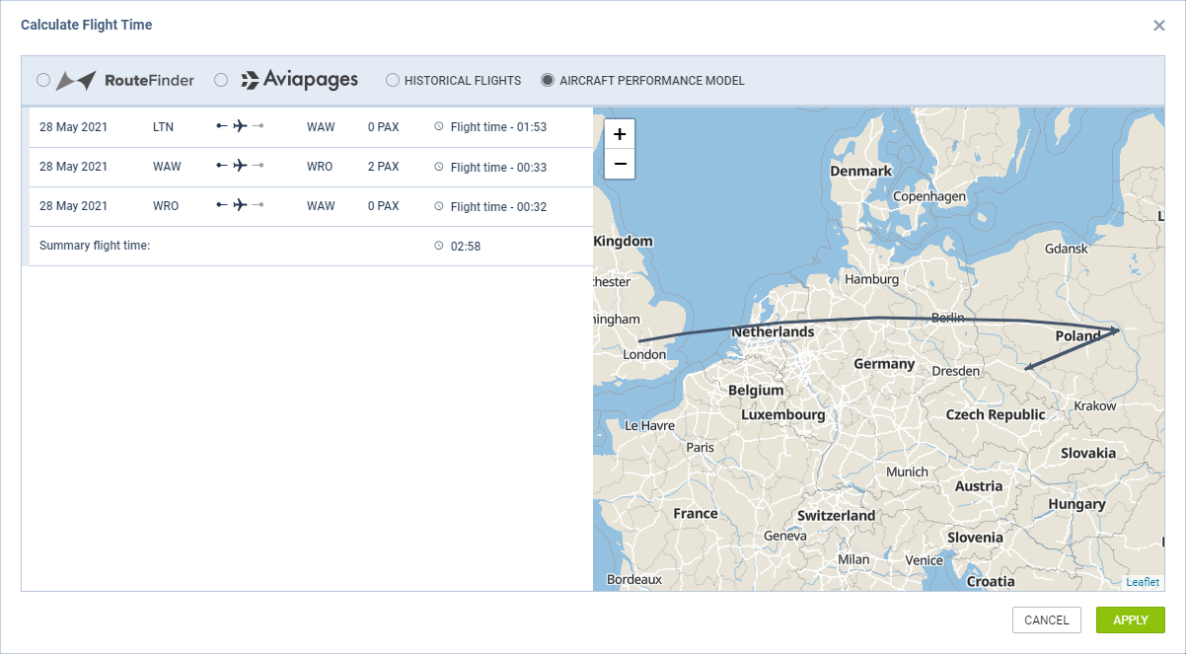1186x654 pixels.
Task: Click clock icon beside Flight time 00:32
Action: click(439, 206)
